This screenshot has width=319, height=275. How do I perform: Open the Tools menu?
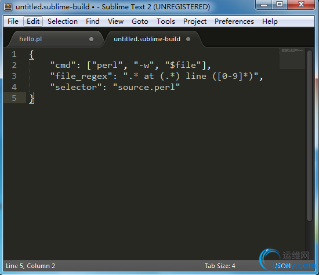tap(166, 21)
